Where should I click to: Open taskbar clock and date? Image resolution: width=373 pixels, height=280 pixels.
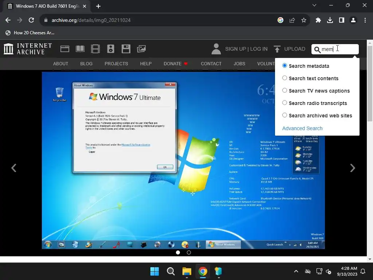[x=347, y=271]
